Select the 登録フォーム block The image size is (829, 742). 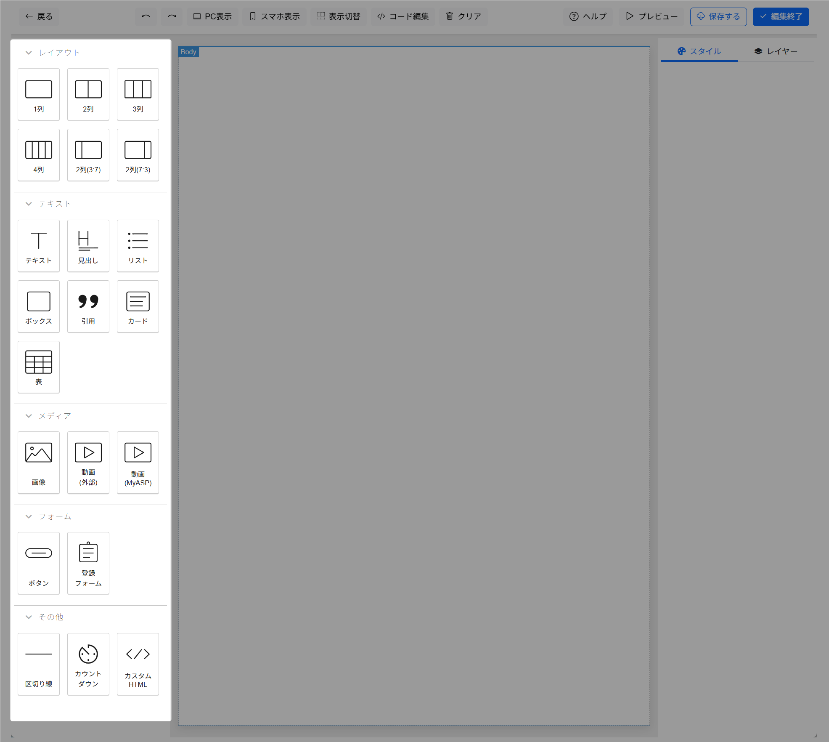click(88, 563)
